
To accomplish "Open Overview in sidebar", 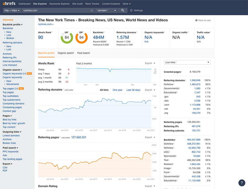I will [8, 20].
